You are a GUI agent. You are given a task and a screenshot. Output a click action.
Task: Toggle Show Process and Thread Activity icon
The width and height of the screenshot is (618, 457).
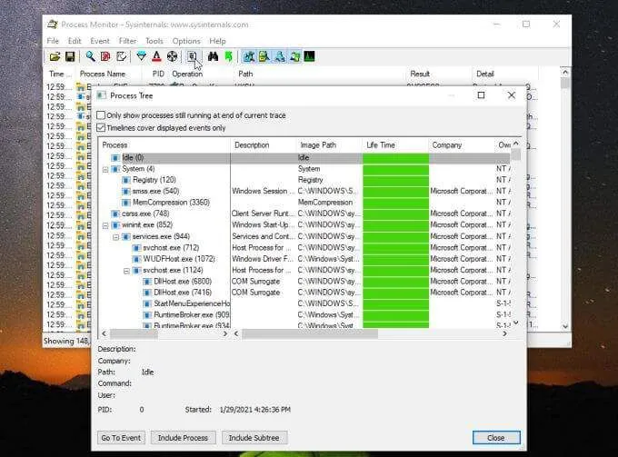pos(294,56)
